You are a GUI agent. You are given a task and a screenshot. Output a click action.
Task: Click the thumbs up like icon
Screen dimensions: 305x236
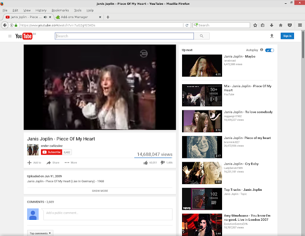coord(145,163)
